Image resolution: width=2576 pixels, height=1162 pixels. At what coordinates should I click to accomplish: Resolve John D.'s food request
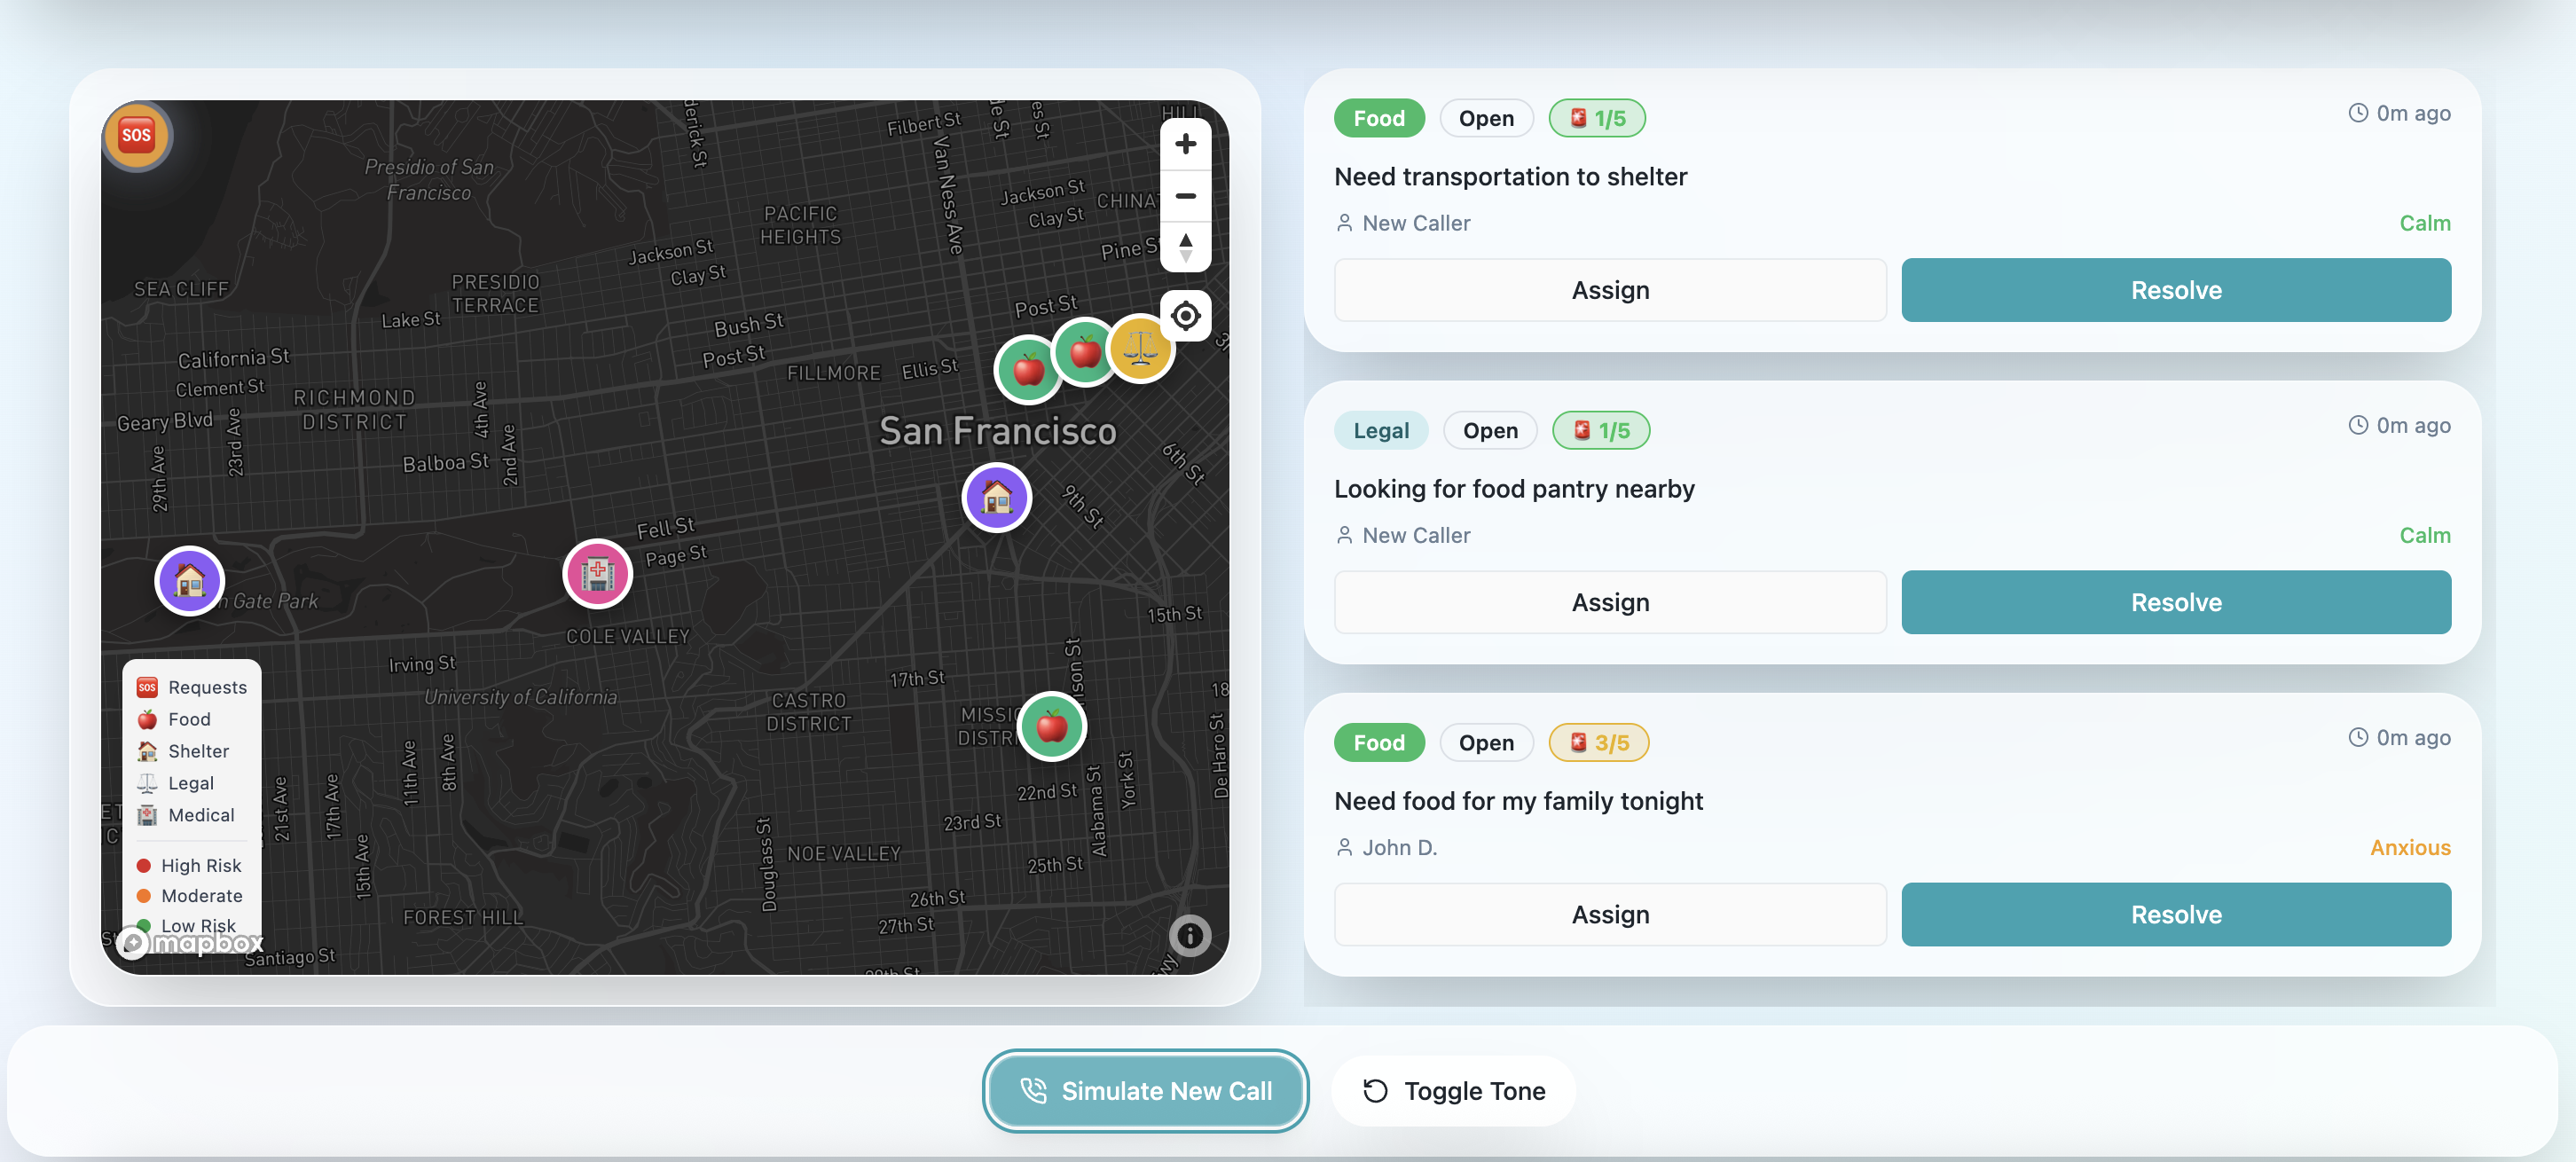click(2175, 914)
